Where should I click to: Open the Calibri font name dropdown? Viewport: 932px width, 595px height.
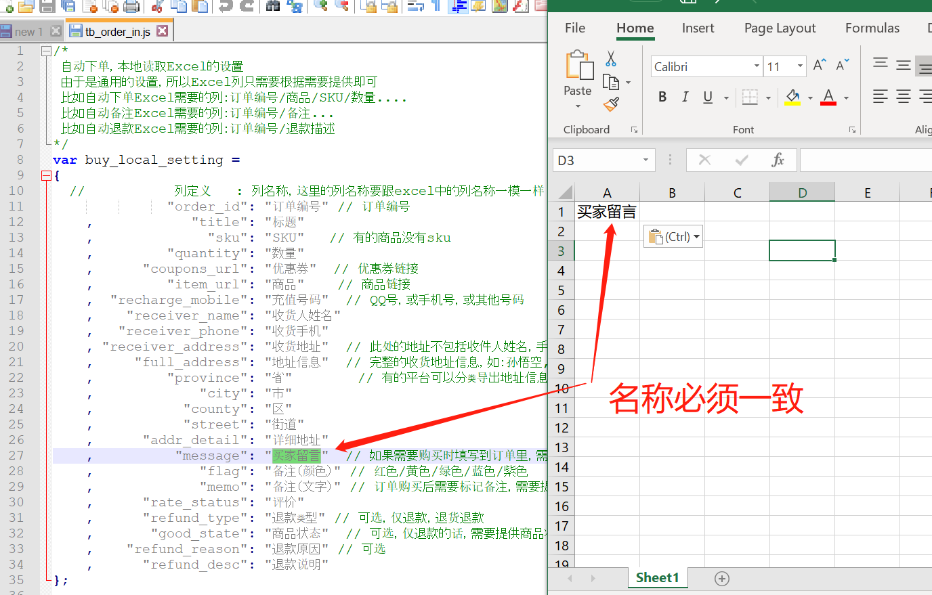(757, 66)
